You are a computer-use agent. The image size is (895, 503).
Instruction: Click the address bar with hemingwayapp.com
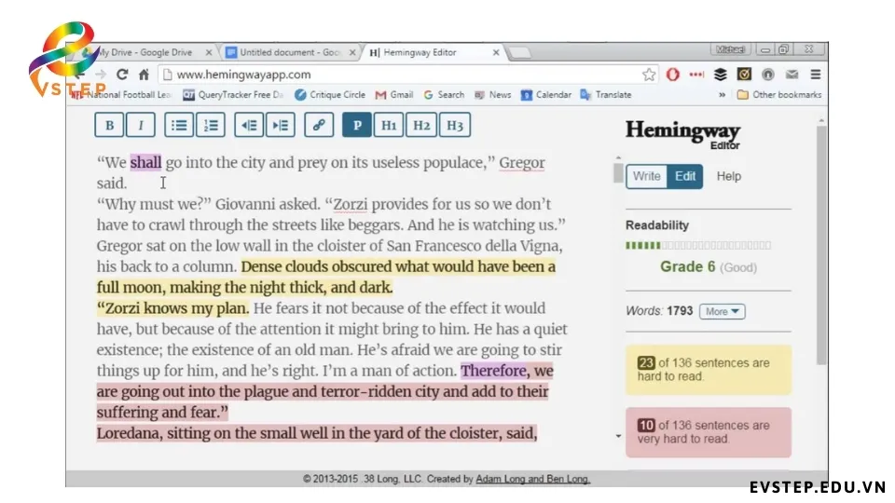click(408, 75)
